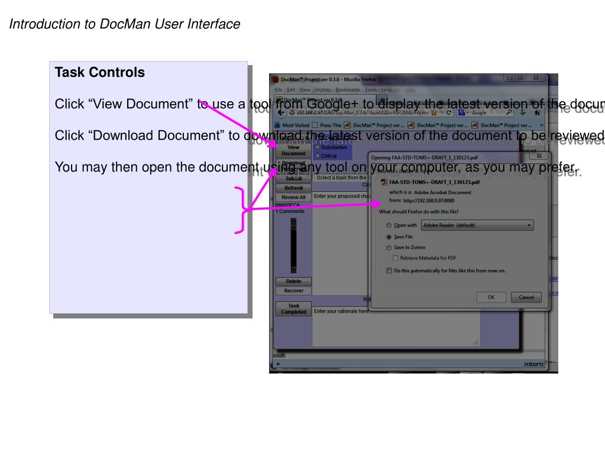
Task: Click the Review All button
Action: coord(293,197)
